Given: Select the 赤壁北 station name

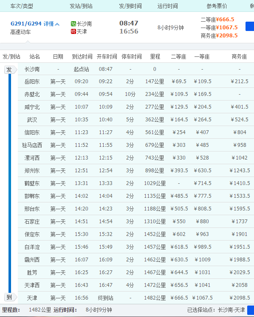Looking at the screenshot, I should coord(32,94).
